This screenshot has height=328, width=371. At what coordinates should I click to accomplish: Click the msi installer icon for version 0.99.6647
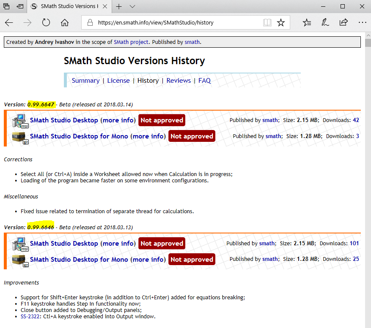(x=19, y=121)
